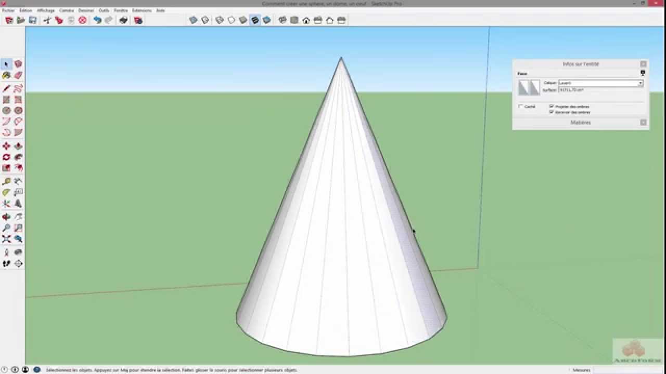Switch to Iso standard view
The width and height of the screenshot is (666, 374).
[x=283, y=20]
